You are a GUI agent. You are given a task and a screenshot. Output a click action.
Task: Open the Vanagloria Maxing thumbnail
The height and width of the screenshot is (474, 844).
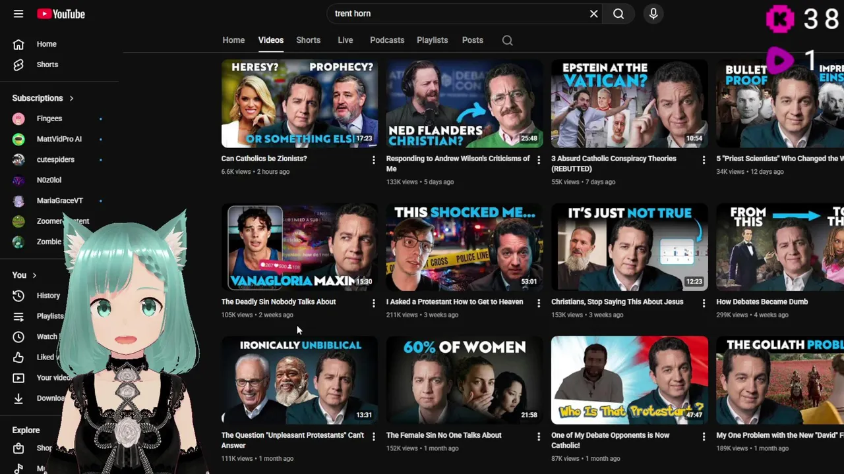point(300,247)
